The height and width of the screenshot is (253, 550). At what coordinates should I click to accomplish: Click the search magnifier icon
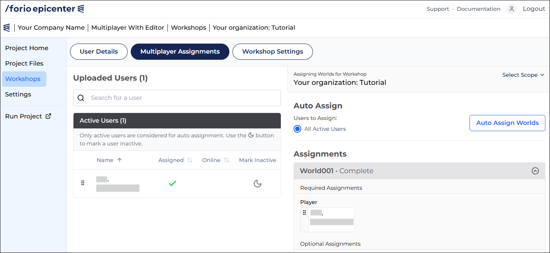81,98
